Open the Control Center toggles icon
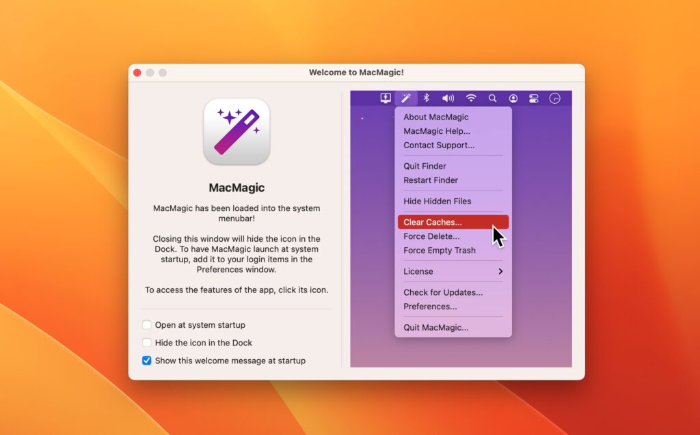Viewport: 700px width, 435px height. pos(534,98)
